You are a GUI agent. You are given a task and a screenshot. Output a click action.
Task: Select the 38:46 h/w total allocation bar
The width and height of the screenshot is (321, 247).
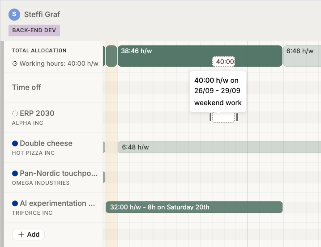click(200, 56)
